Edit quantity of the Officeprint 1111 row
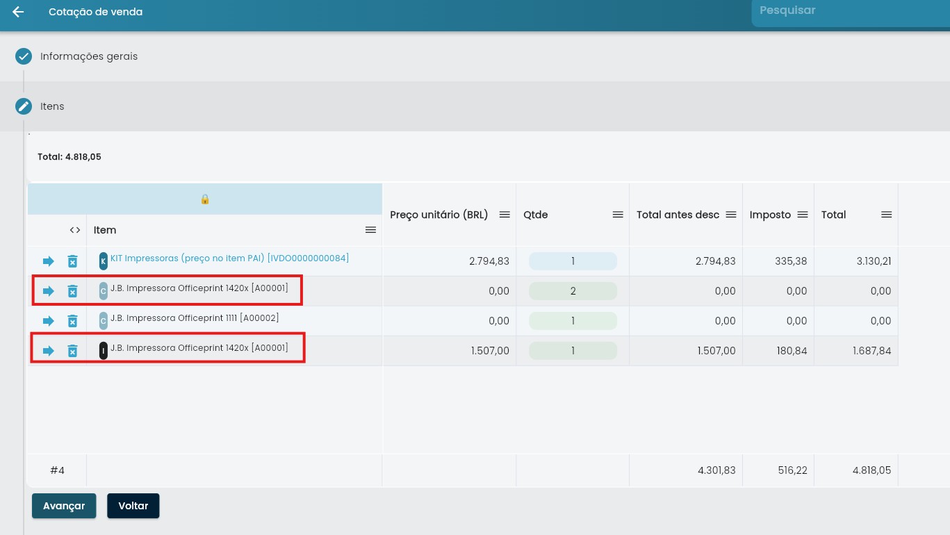This screenshot has width=950, height=535. click(x=573, y=321)
